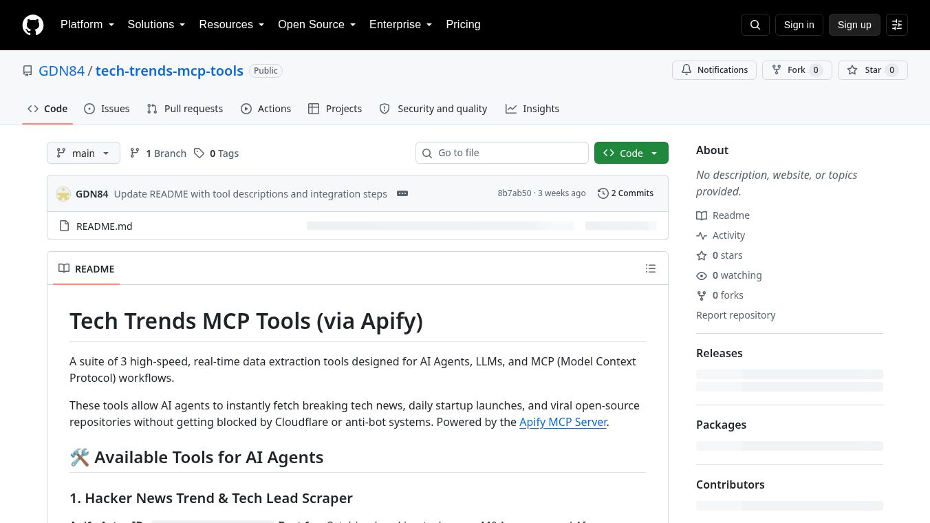
Task: Open the Code tab
Action: click(47, 109)
